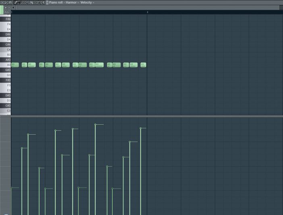
Task: Click the horizontal scrollbar track at top
Action: (148, 7)
